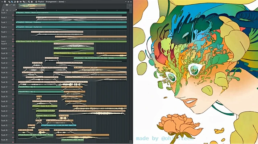
Task: Select the Track 20 header label
Action: (x=4, y=101)
